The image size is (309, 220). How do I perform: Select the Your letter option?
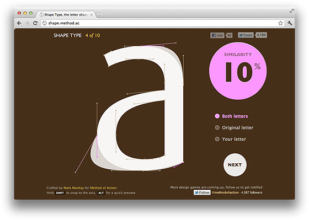[x=231, y=139]
